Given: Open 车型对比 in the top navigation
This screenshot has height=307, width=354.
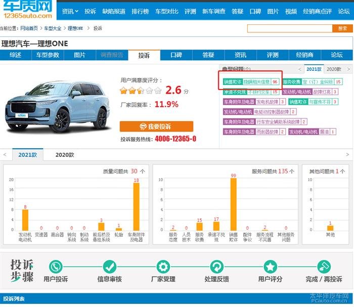Looking at the screenshot, I should (166, 11).
